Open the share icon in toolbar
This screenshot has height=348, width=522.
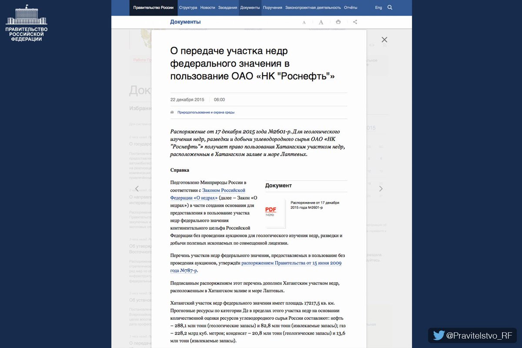click(355, 22)
